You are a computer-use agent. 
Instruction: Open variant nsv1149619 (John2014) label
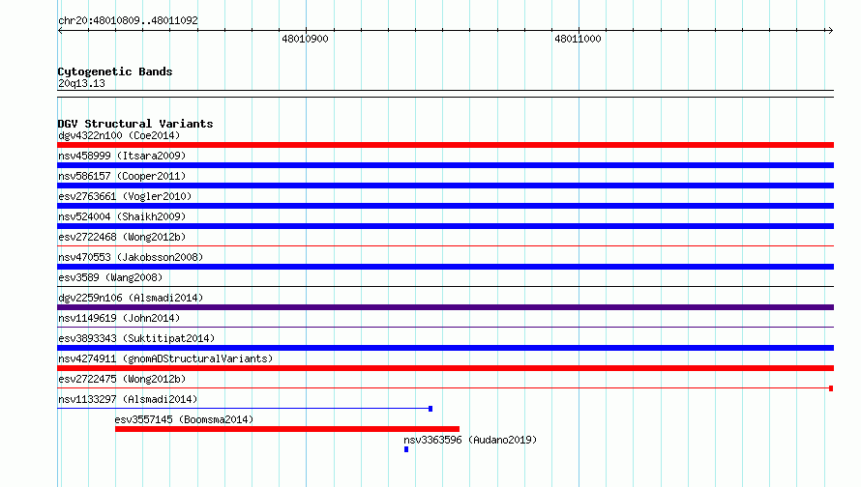coord(119,318)
